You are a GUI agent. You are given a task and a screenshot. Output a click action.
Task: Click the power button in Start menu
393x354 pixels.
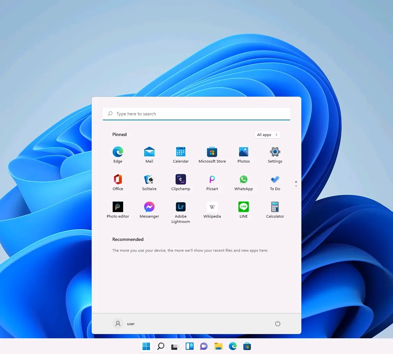tap(278, 324)
